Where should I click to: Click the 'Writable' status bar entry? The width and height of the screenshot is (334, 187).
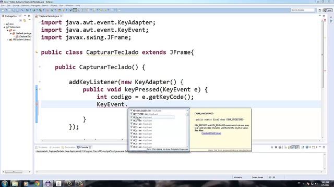(x=238, y=178)
